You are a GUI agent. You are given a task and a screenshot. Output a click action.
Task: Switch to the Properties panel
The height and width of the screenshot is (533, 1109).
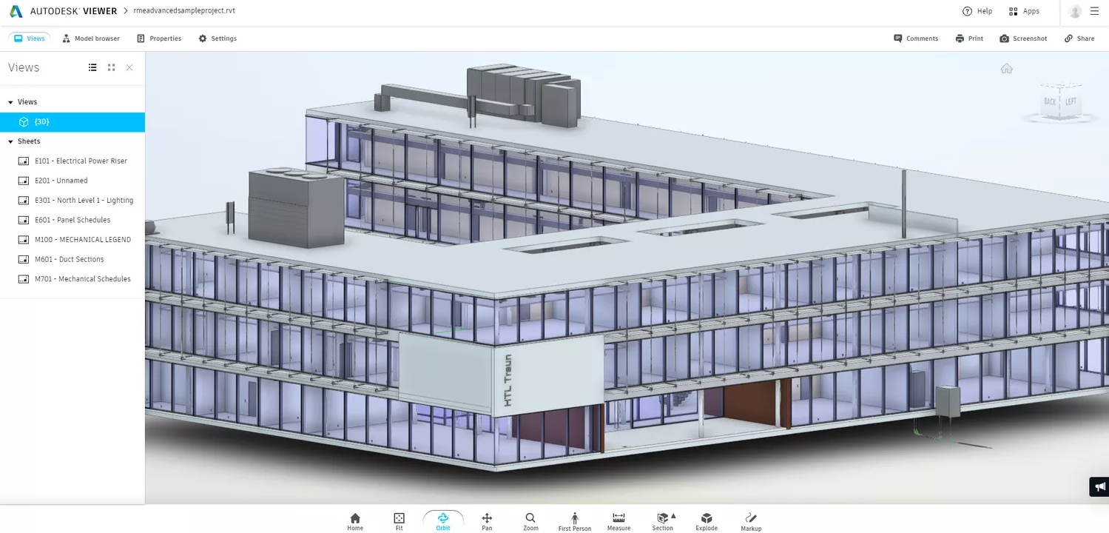point(159,38)
